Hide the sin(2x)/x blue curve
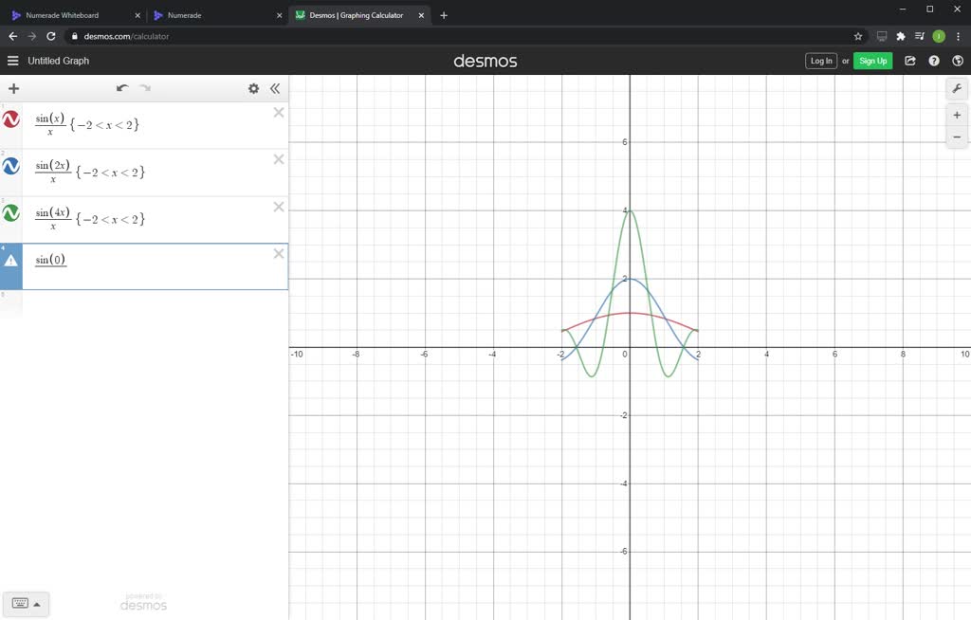The width and height of the screenshot is (971, 620). point(11,165)
